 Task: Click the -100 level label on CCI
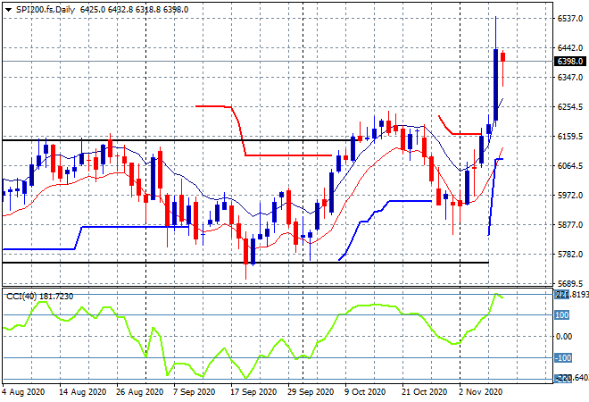pyautogui.click(x=563, y=357)
